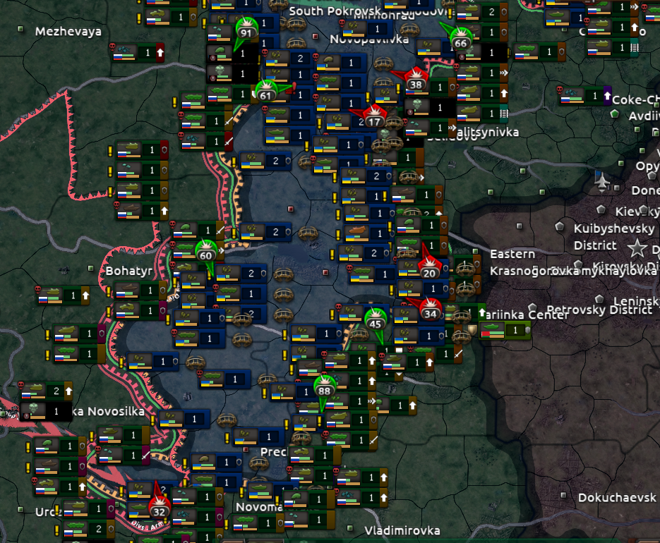The width and height of the screenshot is (660, 543).
Task: Select the Russian two-division stack above Novosilka
Action: tap(47, 391)
